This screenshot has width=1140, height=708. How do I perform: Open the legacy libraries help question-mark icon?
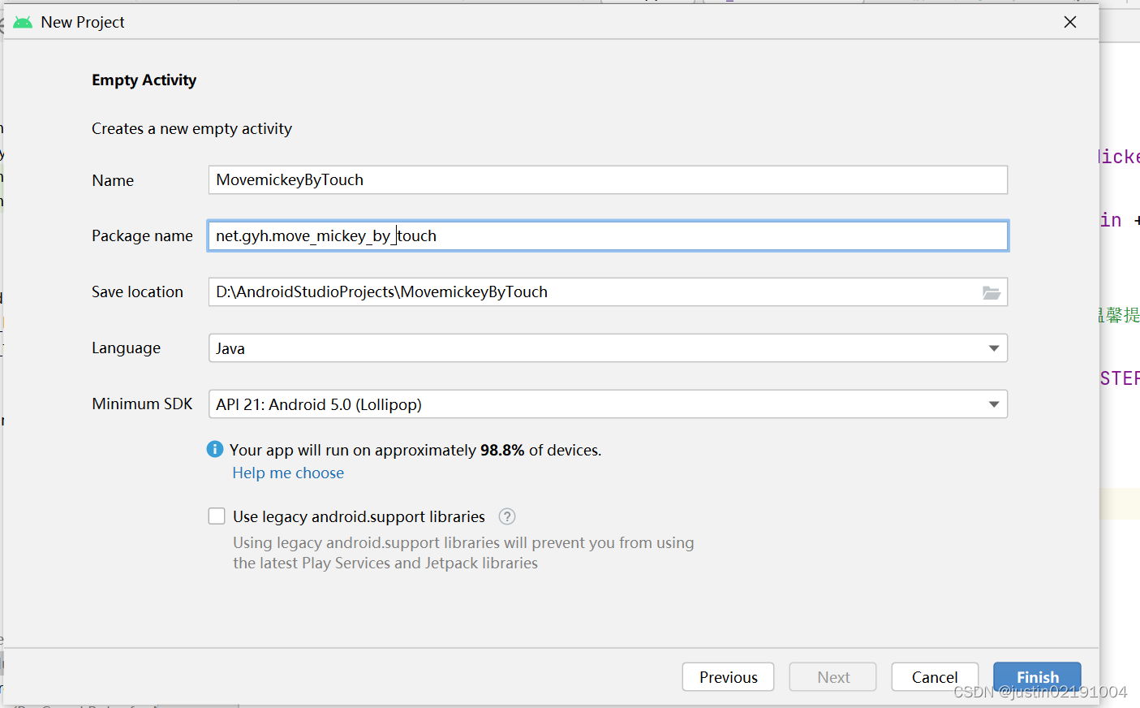[x=507, y=516]
